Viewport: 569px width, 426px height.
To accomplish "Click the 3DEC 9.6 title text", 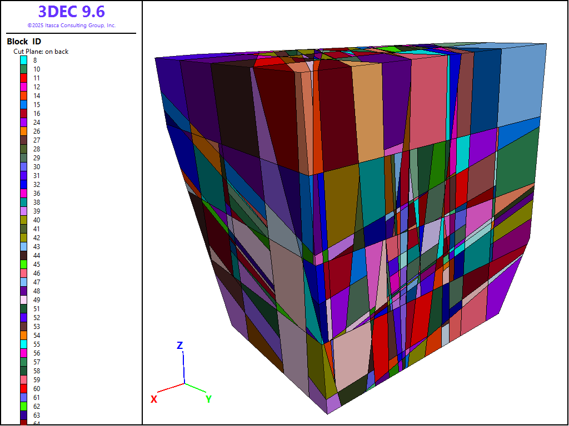I will (71, 12).
